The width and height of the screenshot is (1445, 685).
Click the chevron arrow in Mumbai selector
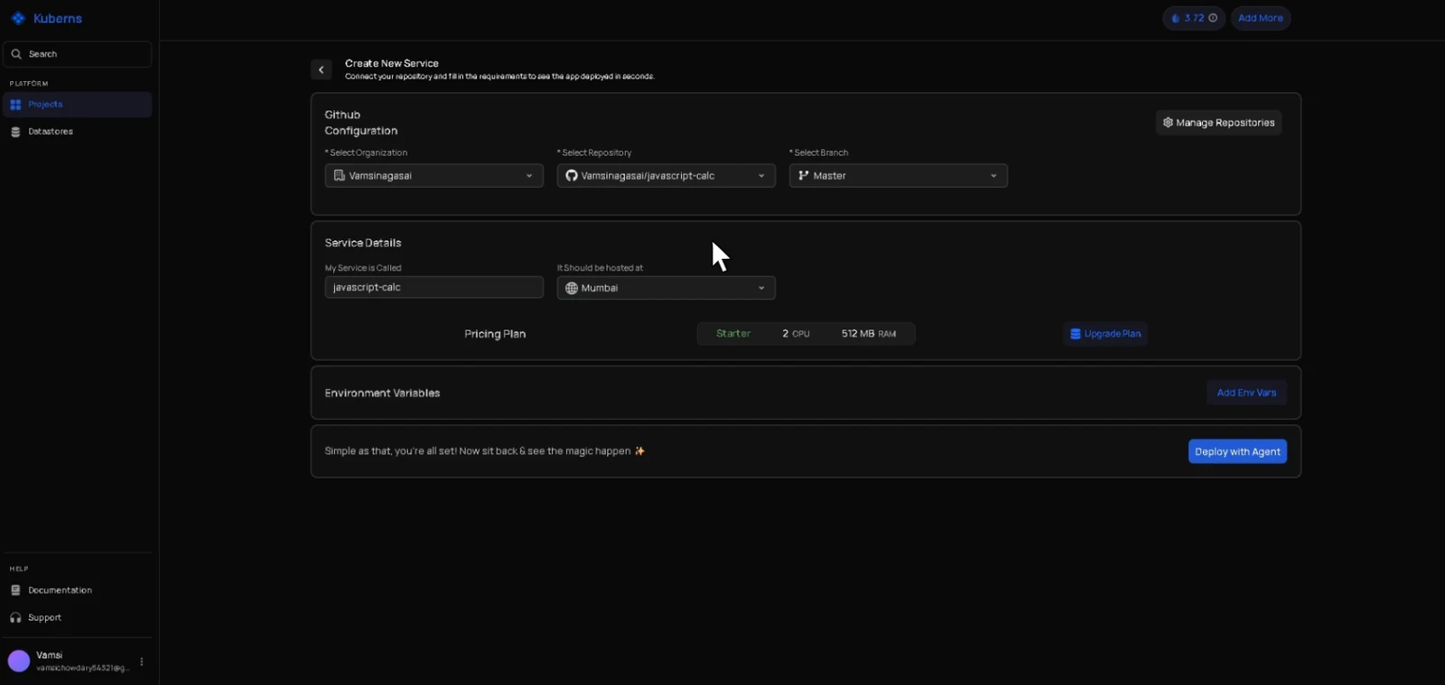(x=761, y=289)
